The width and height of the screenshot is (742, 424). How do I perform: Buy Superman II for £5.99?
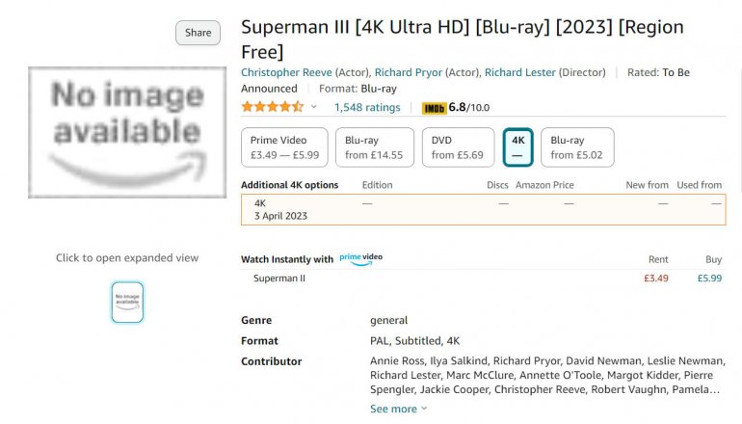[709, 278]
